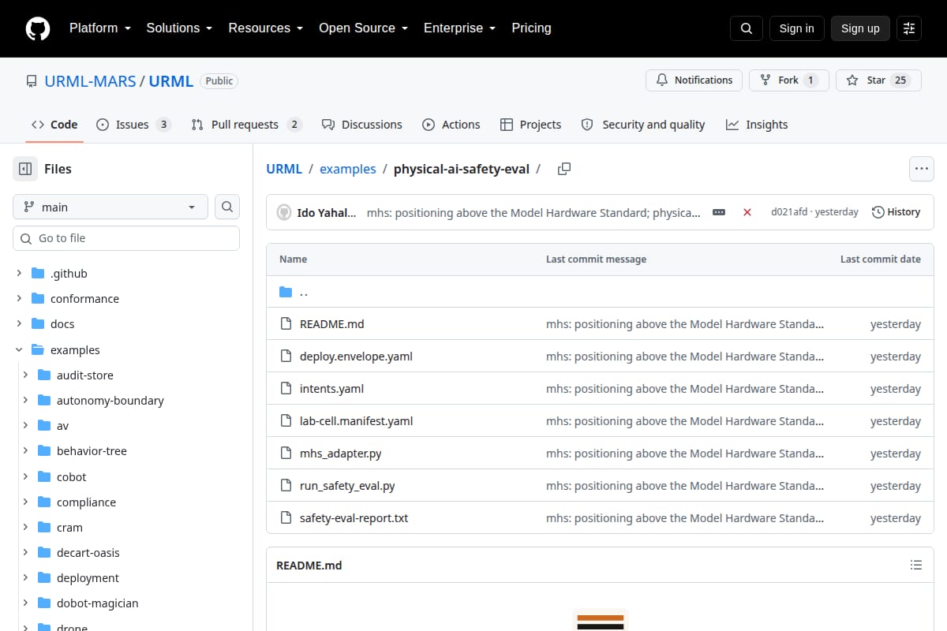
Task: Copy path icon after physical-ai-safety-eval
Action: click(564, 169)
